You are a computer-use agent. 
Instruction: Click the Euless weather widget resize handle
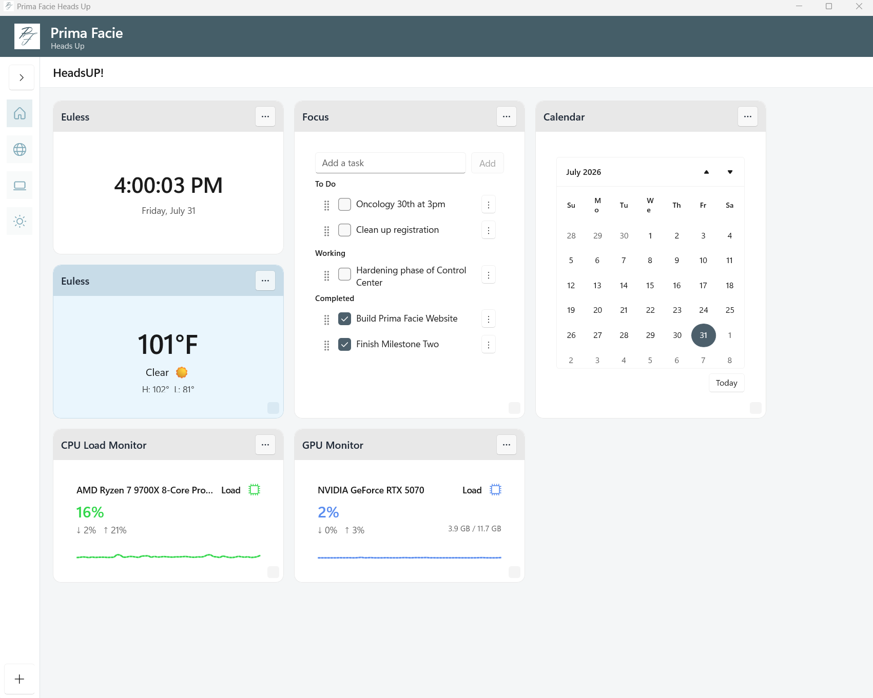pos(274,408)
